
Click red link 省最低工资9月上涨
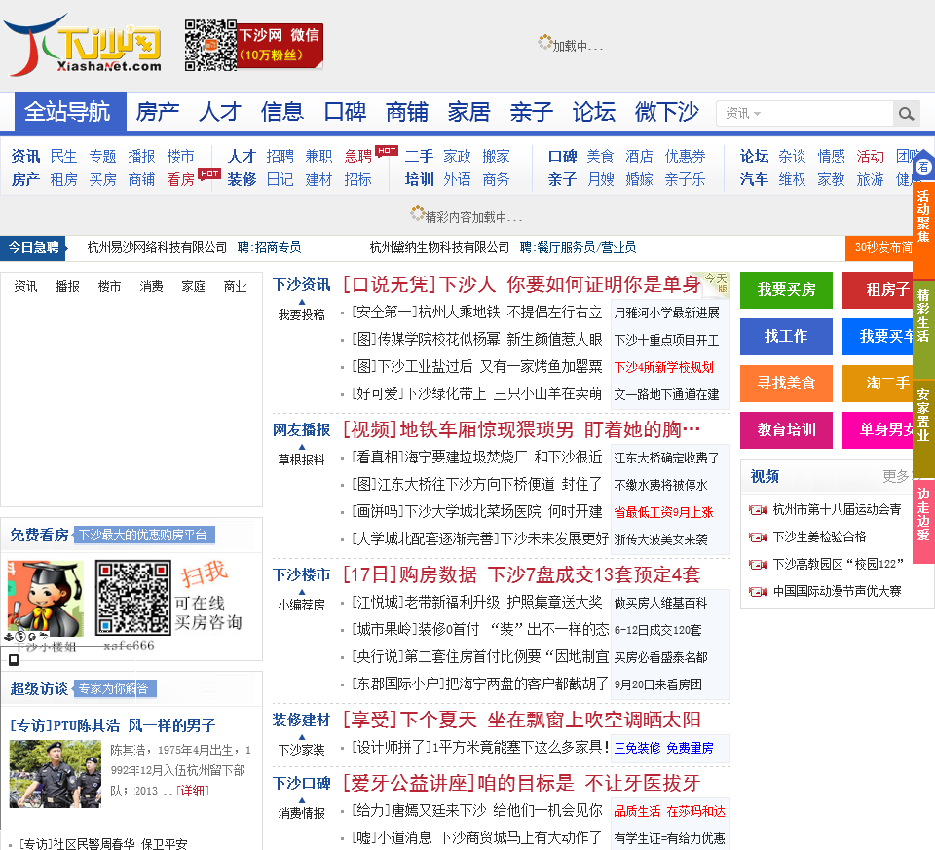pyautogui.click(x=663, y=512)
